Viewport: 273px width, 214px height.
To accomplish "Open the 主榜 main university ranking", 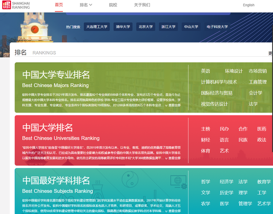I will point(206,129).
